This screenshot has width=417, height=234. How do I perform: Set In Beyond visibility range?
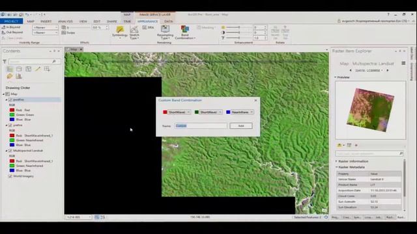(11, 27)
